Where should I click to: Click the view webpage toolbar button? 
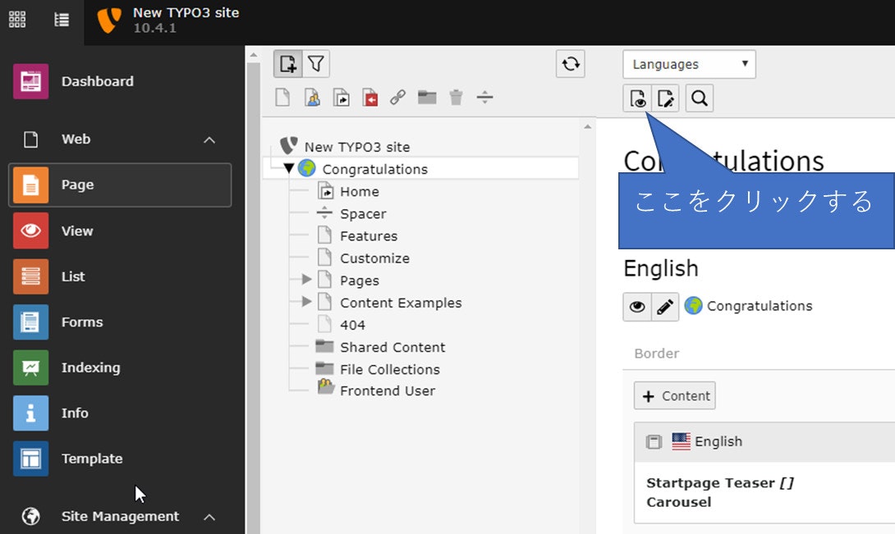637,98
